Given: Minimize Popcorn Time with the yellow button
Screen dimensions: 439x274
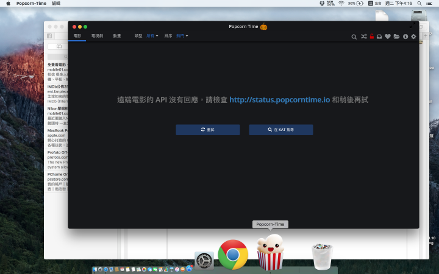Looking at the screenshot, I should tap(80, 27).
